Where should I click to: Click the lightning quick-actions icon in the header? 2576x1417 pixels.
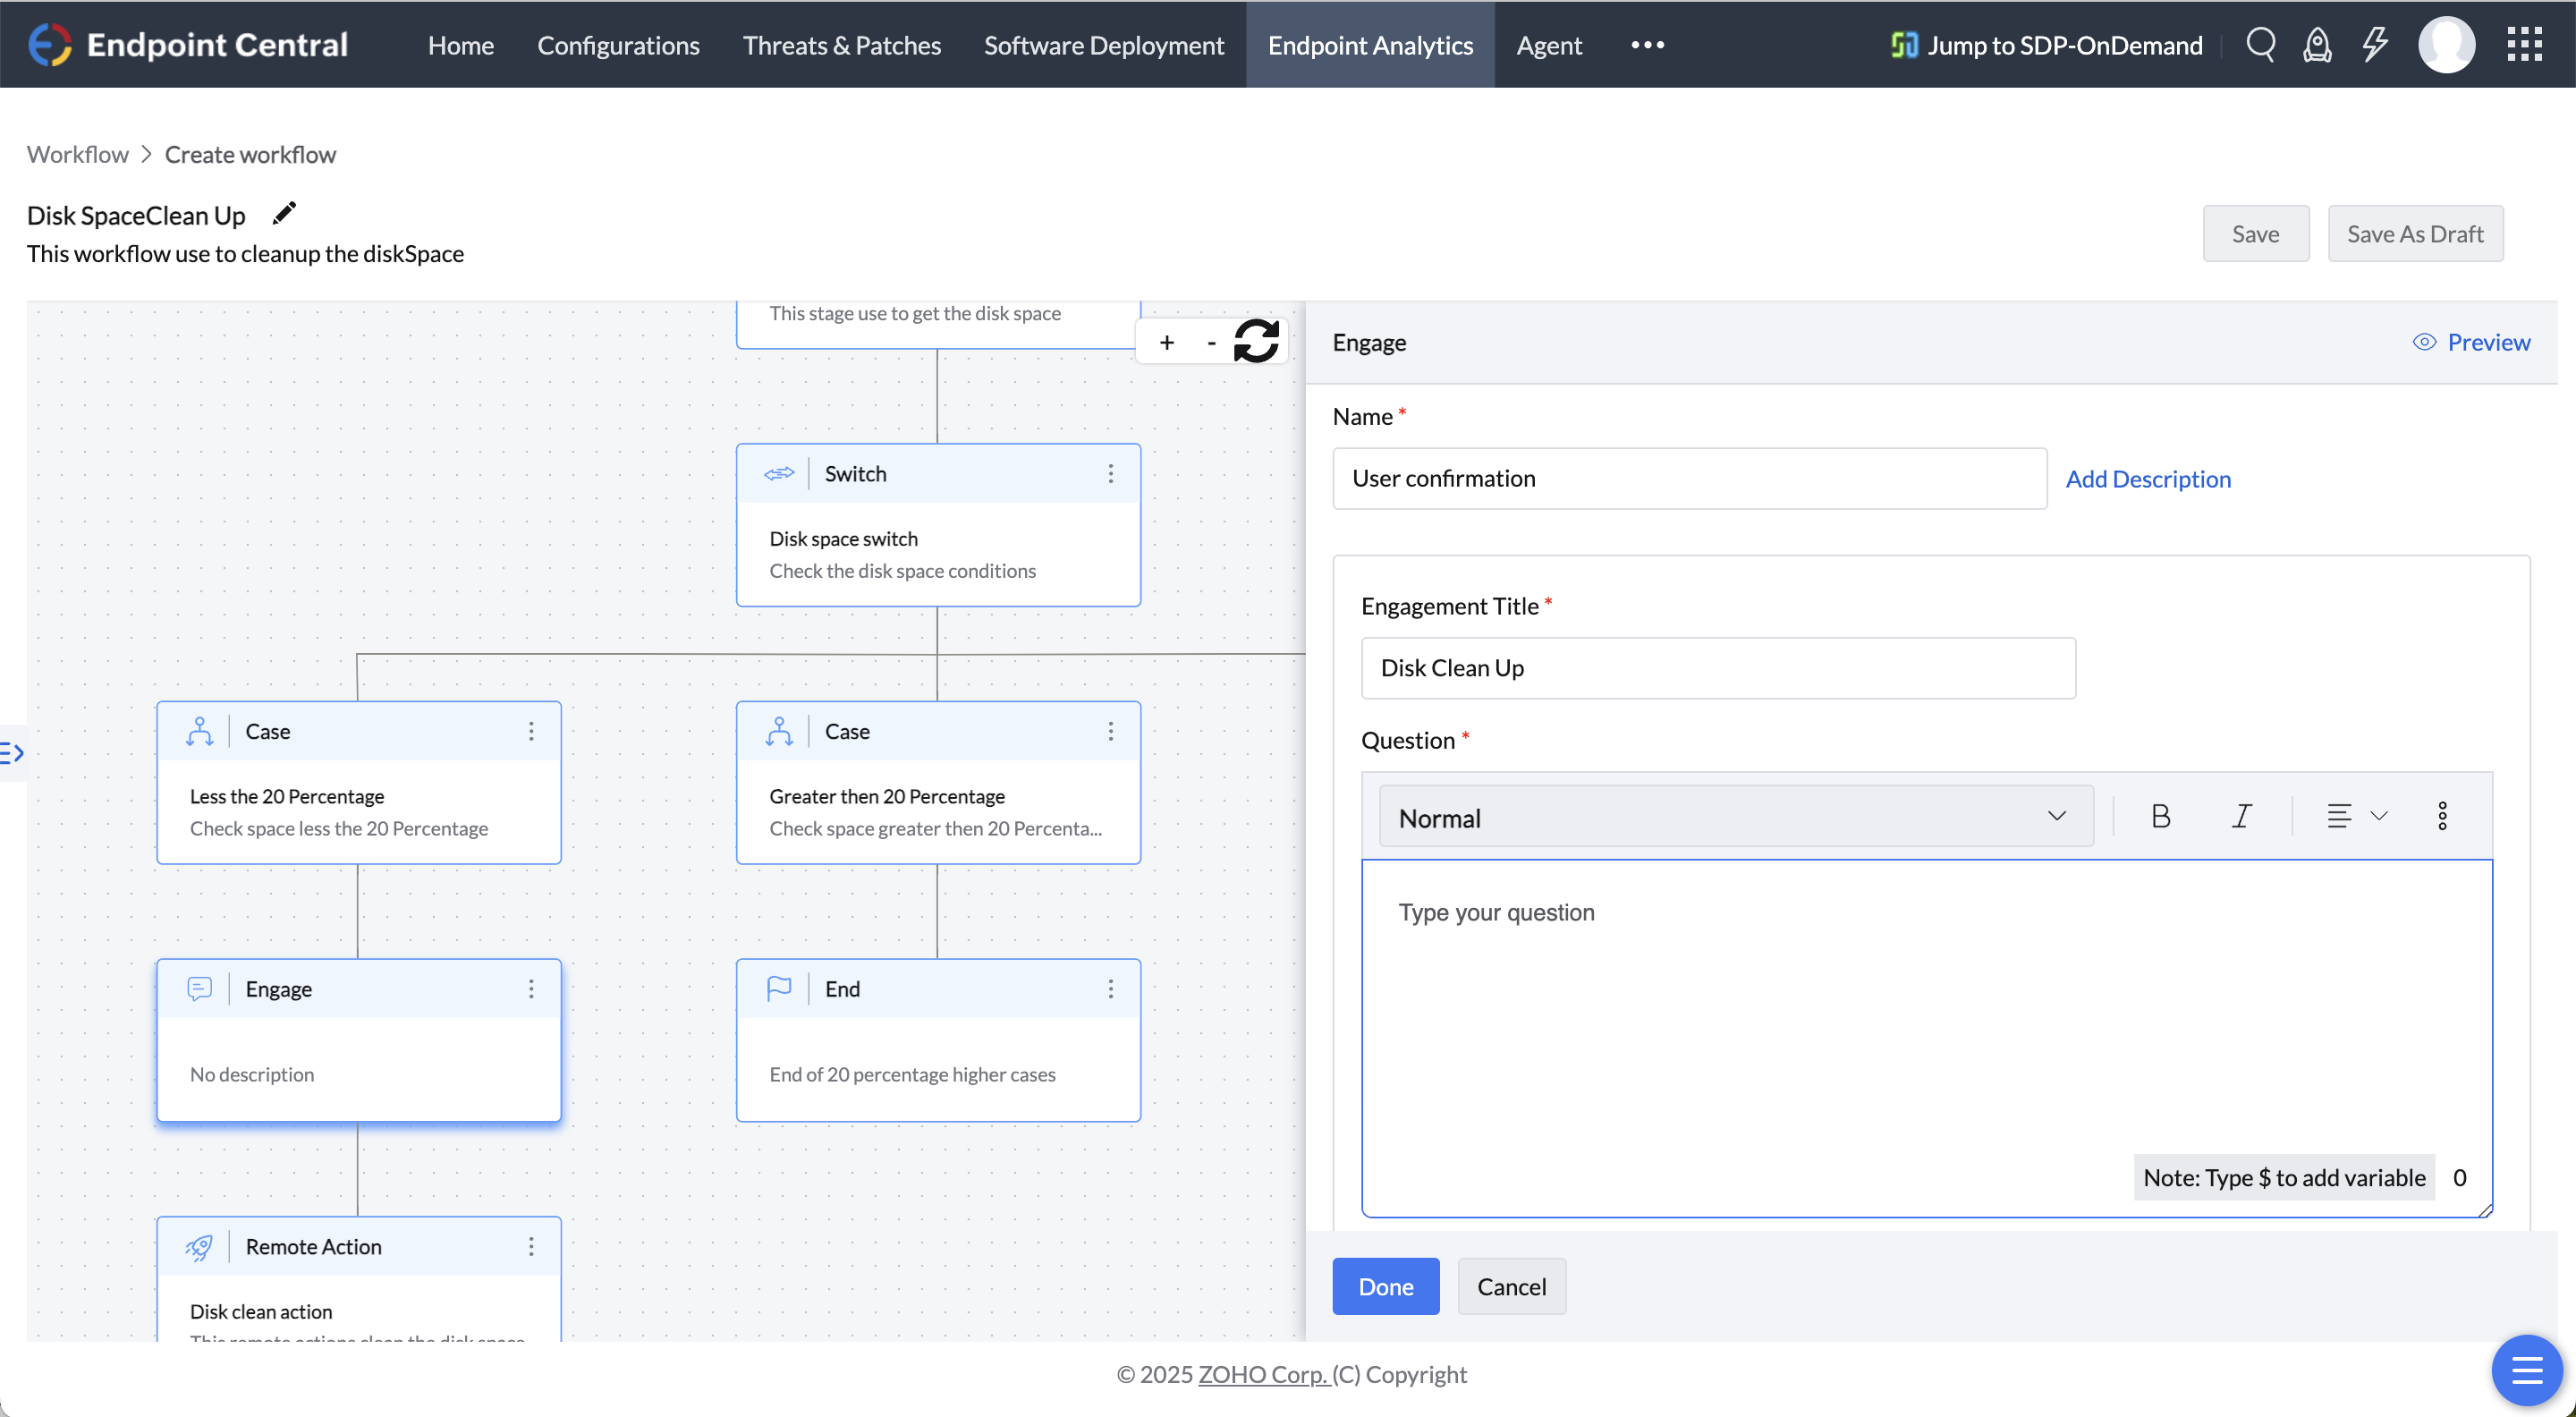(2375, 44)
